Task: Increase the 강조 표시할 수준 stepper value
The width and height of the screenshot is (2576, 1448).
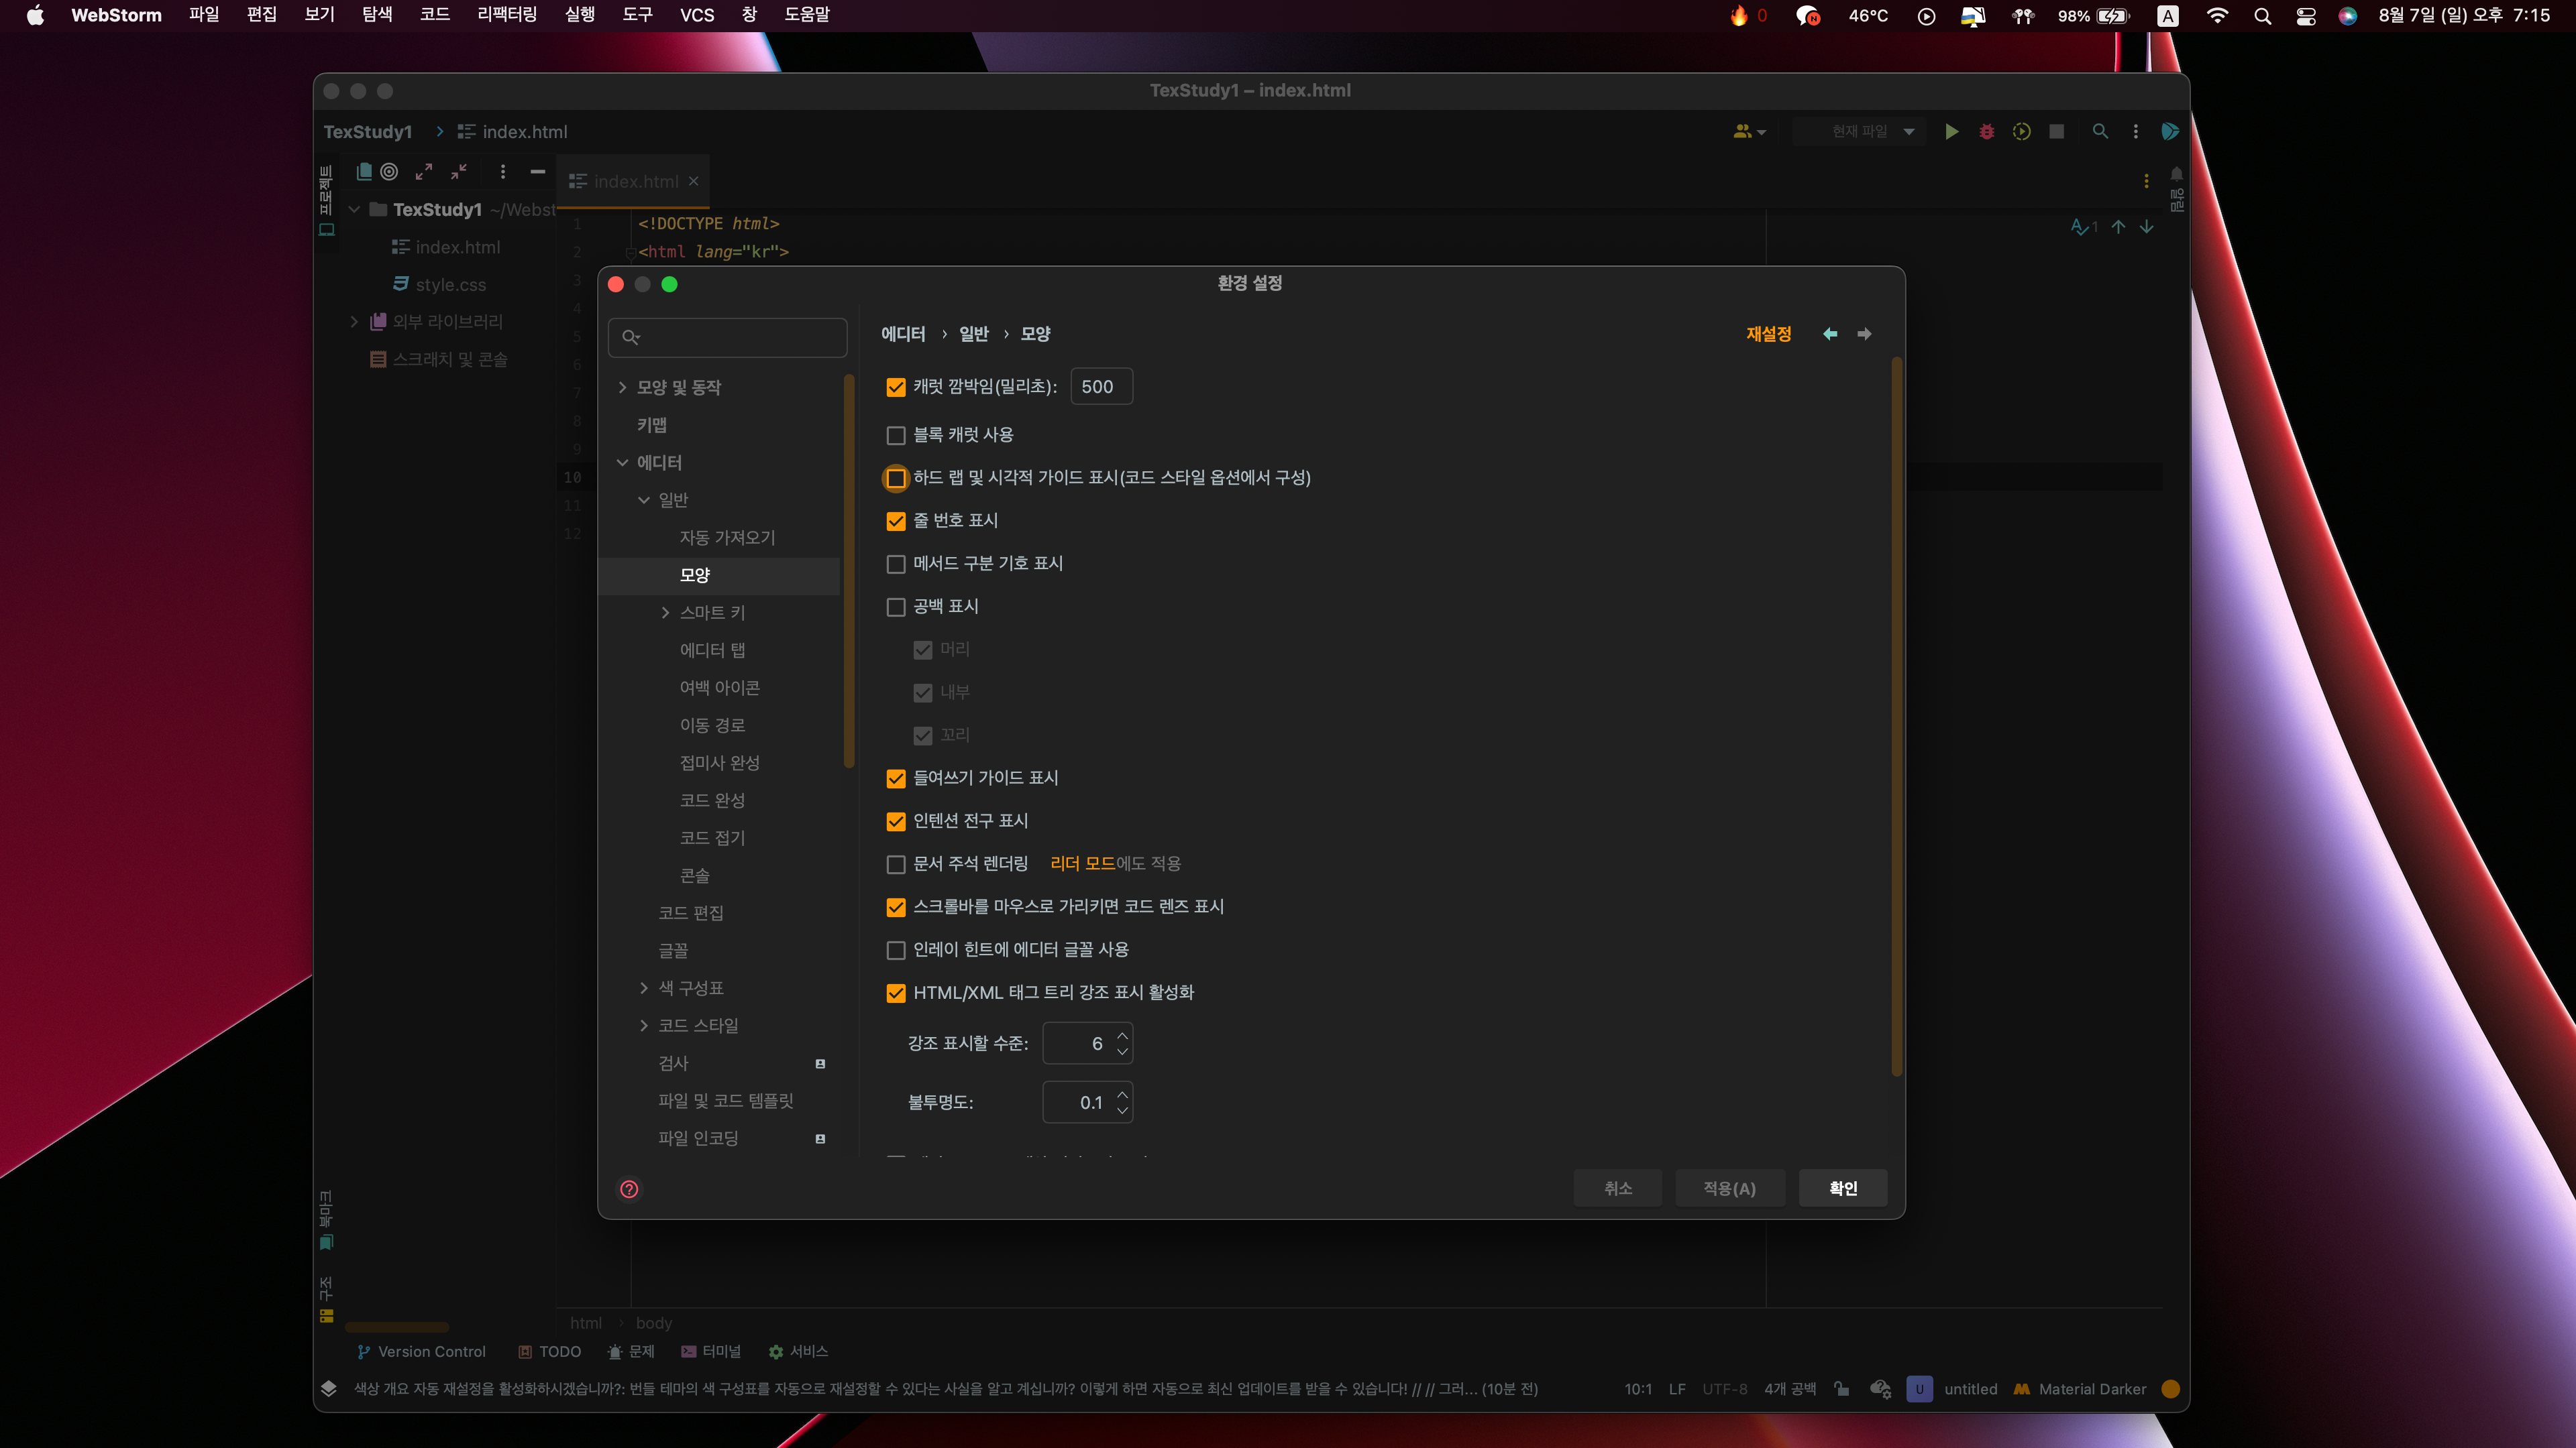Action: (x=1122, y=1035)
